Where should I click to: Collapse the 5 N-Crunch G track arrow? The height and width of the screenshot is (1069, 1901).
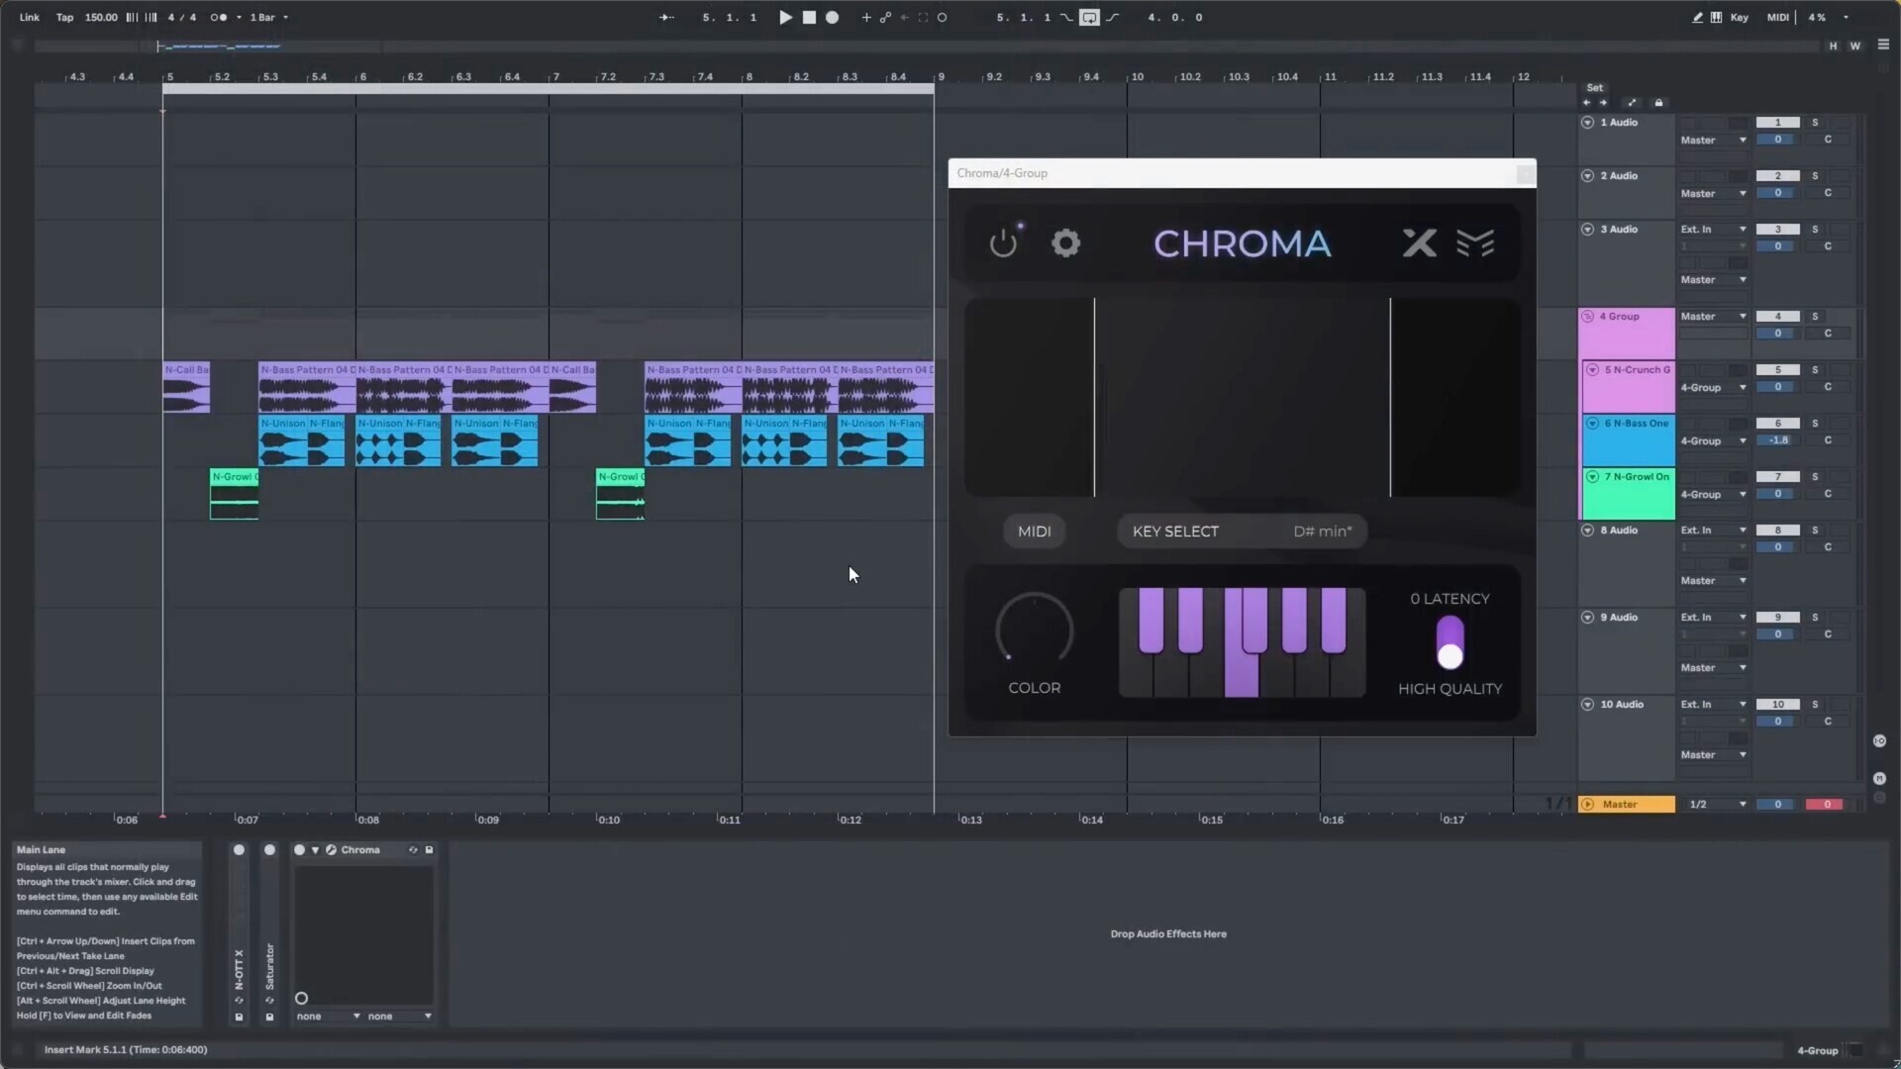tap(1592, 370)
